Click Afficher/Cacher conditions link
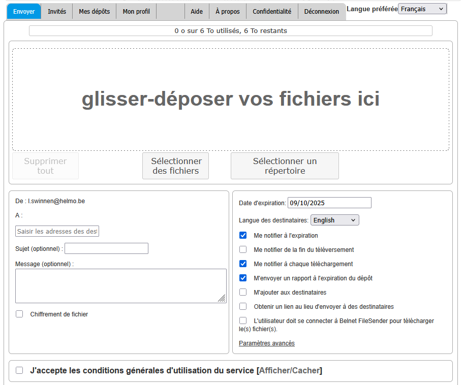 (x=289, y=371)
